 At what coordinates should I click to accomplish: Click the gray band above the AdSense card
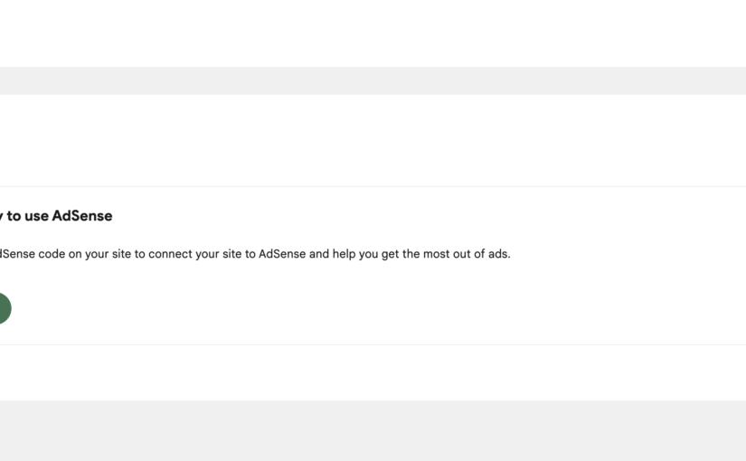coord(373,80)
